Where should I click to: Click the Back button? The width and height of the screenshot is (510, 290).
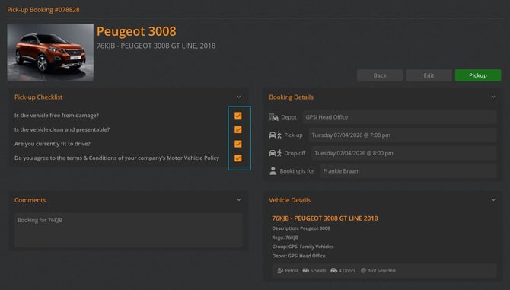click(x=380, y=75)
